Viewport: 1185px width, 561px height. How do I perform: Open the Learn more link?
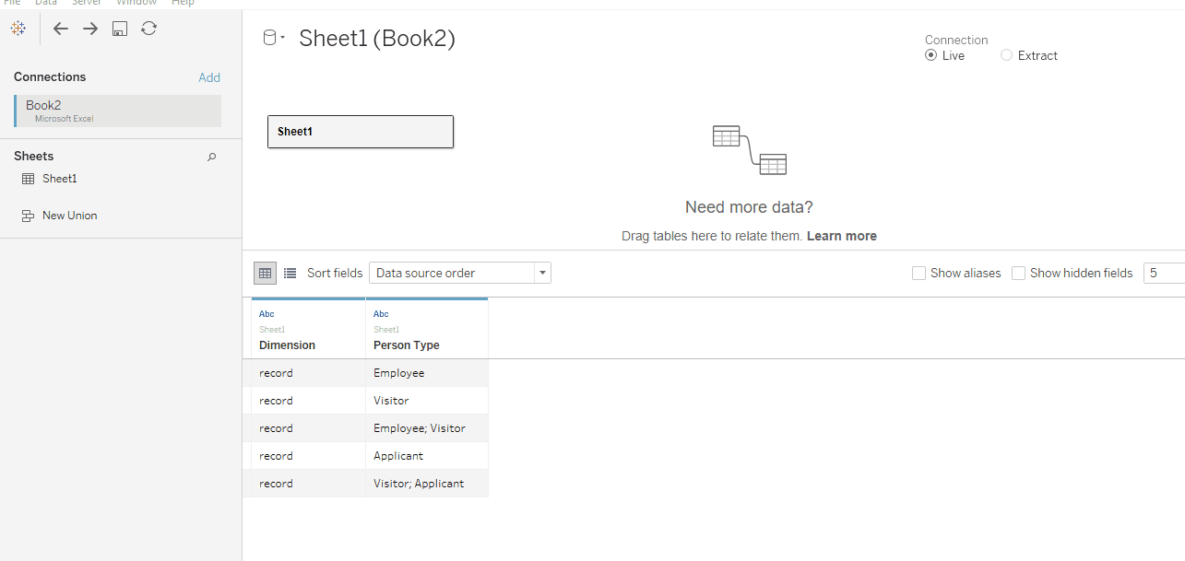[x=841, y=236]
